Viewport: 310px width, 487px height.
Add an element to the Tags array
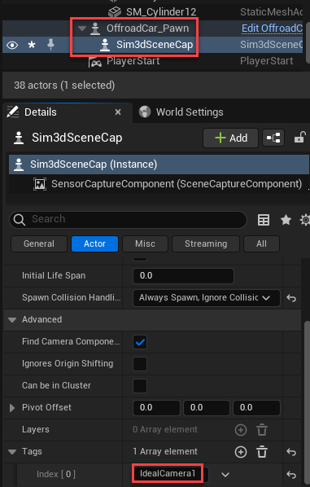(241, 452)
